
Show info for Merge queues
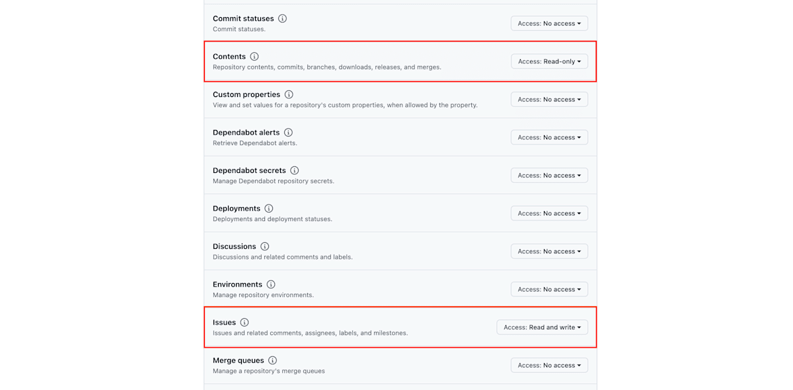[272, 360]
